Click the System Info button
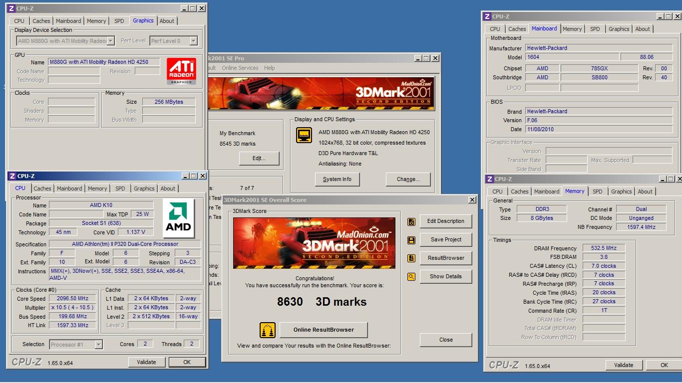The height and width of the screenshot is (383, 682). [x=337, y=180]
